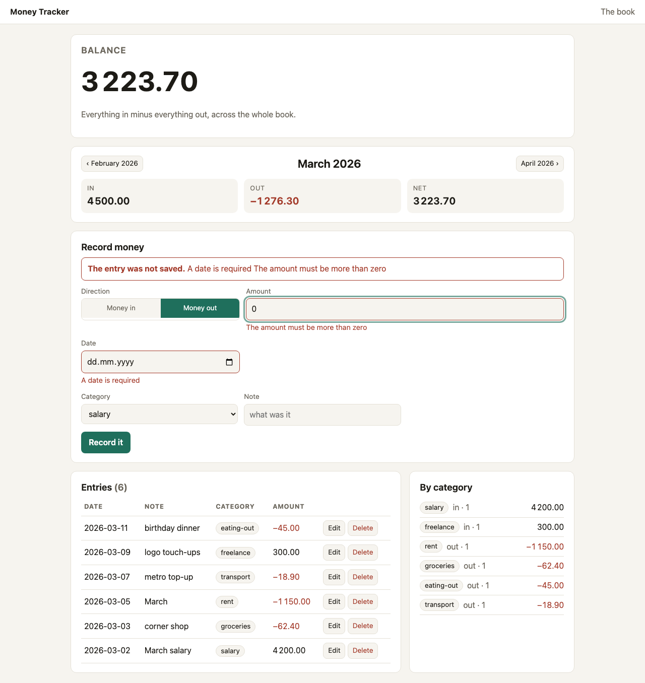Image resolution: width=645 pixels, height=683 pixels.
Task: Edit the March salary entry
Action: 334,650
